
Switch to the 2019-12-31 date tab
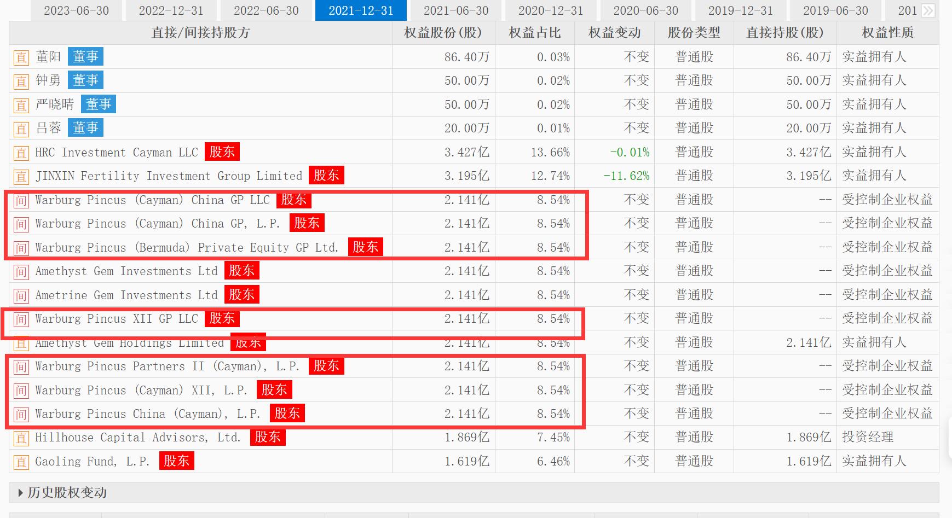click(741, 10)
